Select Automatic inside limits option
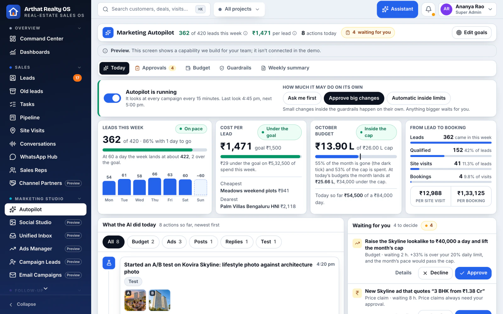Viewport: 503px width, 314px height. click(418, 98)
